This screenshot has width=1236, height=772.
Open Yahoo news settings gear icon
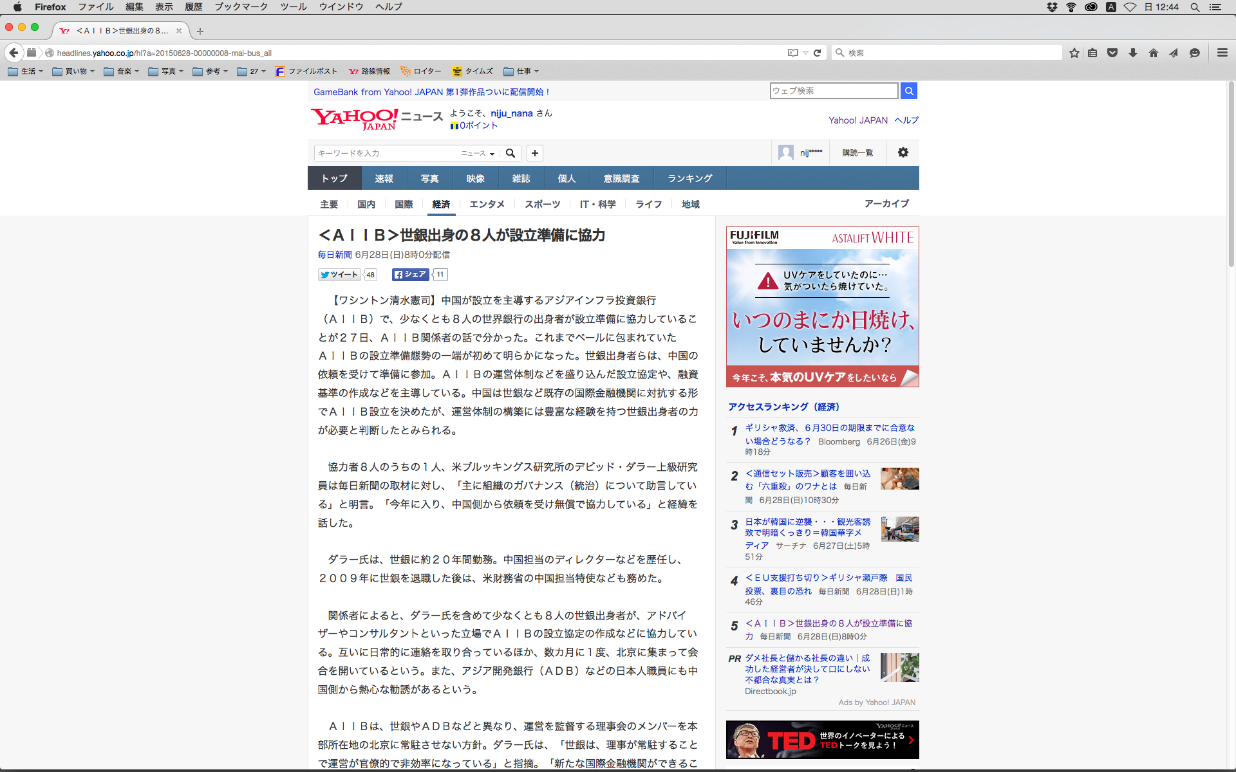pyautogui.click(x=903, y=152)
